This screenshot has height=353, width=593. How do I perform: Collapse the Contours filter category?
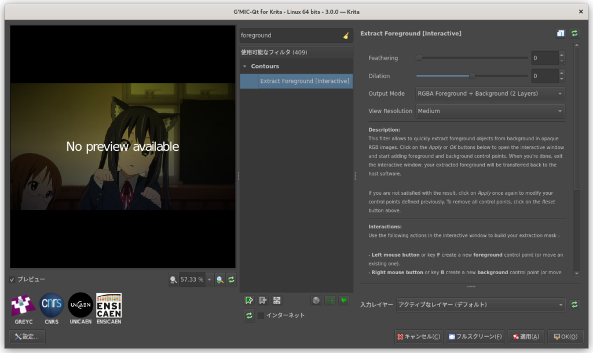(x=245, y=67)
